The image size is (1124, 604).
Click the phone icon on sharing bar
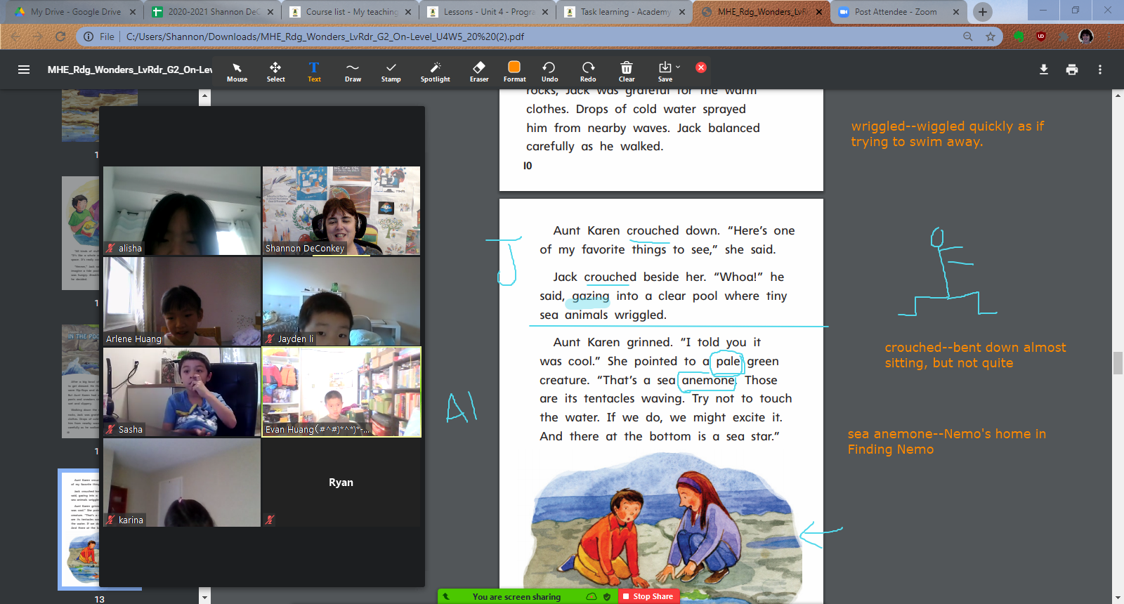point(445,596)
